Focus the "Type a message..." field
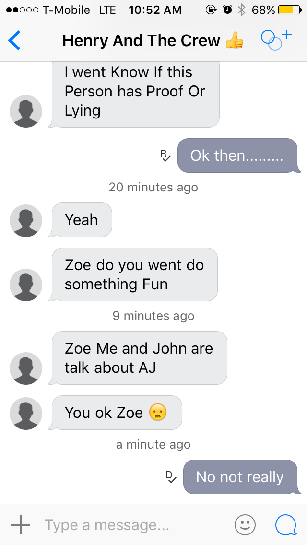This screenshot has width=307, height=545. point(136,525)
